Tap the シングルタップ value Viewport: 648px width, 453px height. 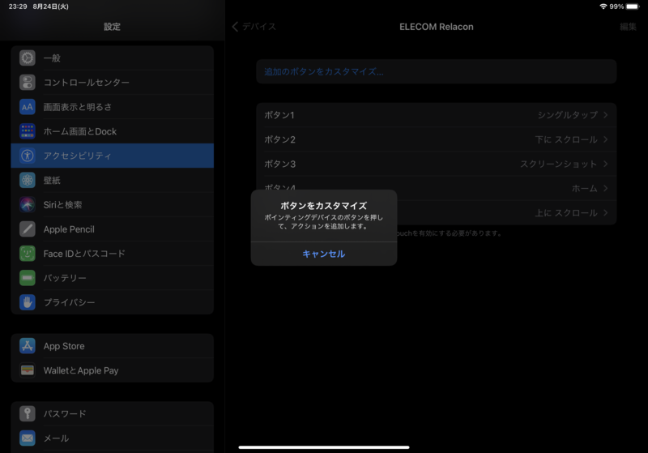click(568, 115)
